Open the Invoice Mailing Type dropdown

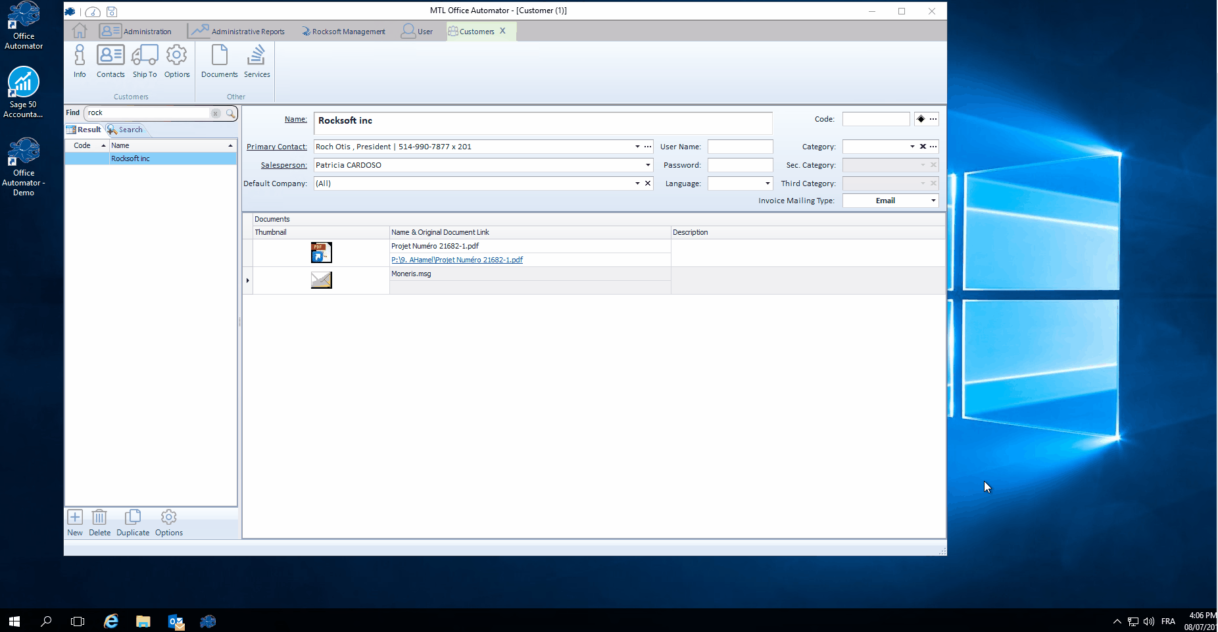[x=933, y=201]
